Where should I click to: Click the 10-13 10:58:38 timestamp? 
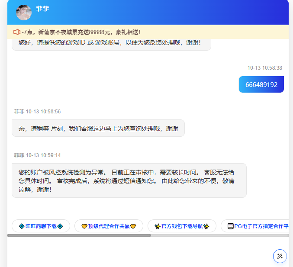(264, 68)
